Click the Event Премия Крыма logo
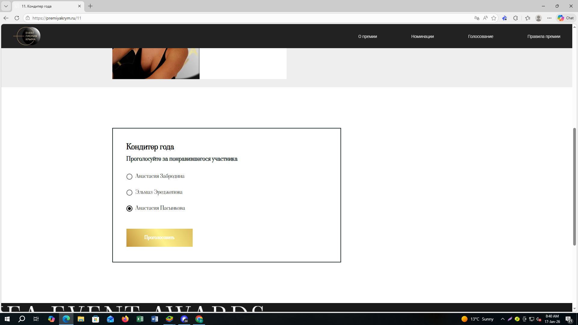The image size is (578, 325). click(27, 36)
